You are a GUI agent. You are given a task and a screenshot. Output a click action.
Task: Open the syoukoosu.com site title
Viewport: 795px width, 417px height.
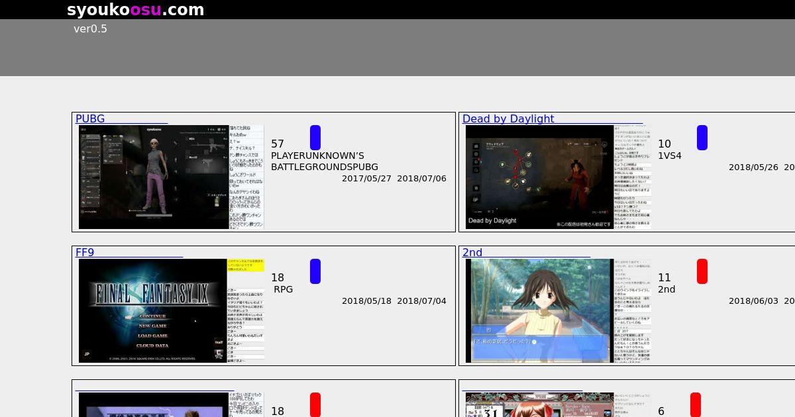tap(135, 10)
